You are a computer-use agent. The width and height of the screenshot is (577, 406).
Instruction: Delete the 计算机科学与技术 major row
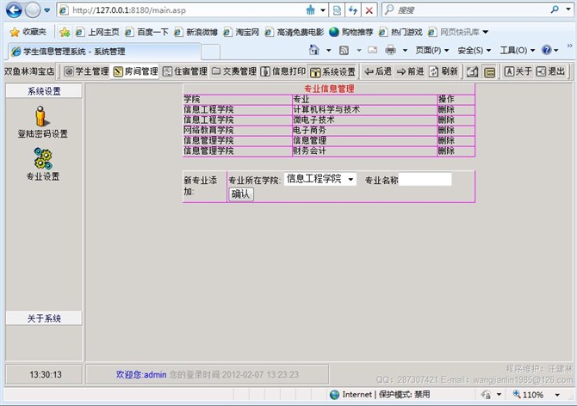click(x=446, y=109)
